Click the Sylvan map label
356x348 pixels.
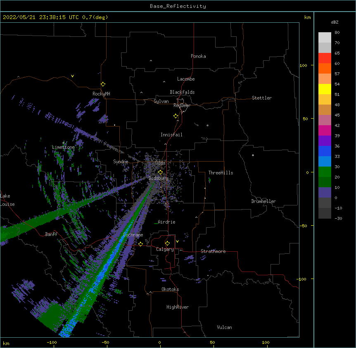coord(161,101)
